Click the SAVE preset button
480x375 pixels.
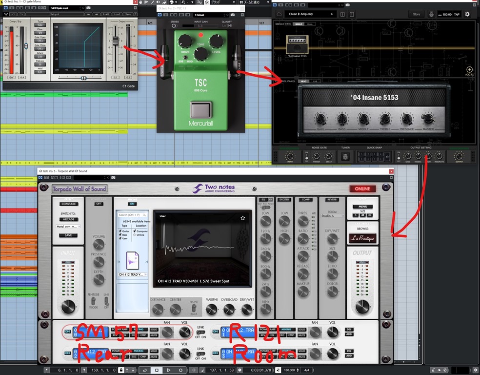pos(68,235)
